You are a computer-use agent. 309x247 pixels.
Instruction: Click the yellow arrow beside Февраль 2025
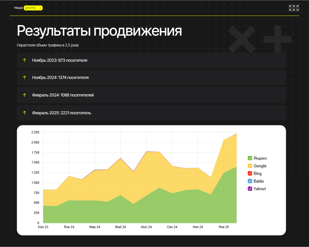pyautogui.click(x=25, y=113)
